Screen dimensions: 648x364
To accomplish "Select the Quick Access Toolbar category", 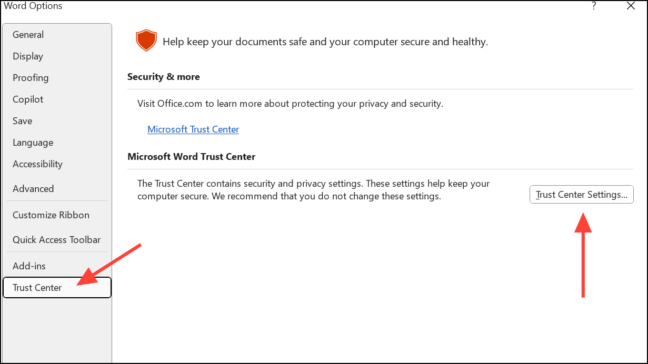I will click(57, 240).
